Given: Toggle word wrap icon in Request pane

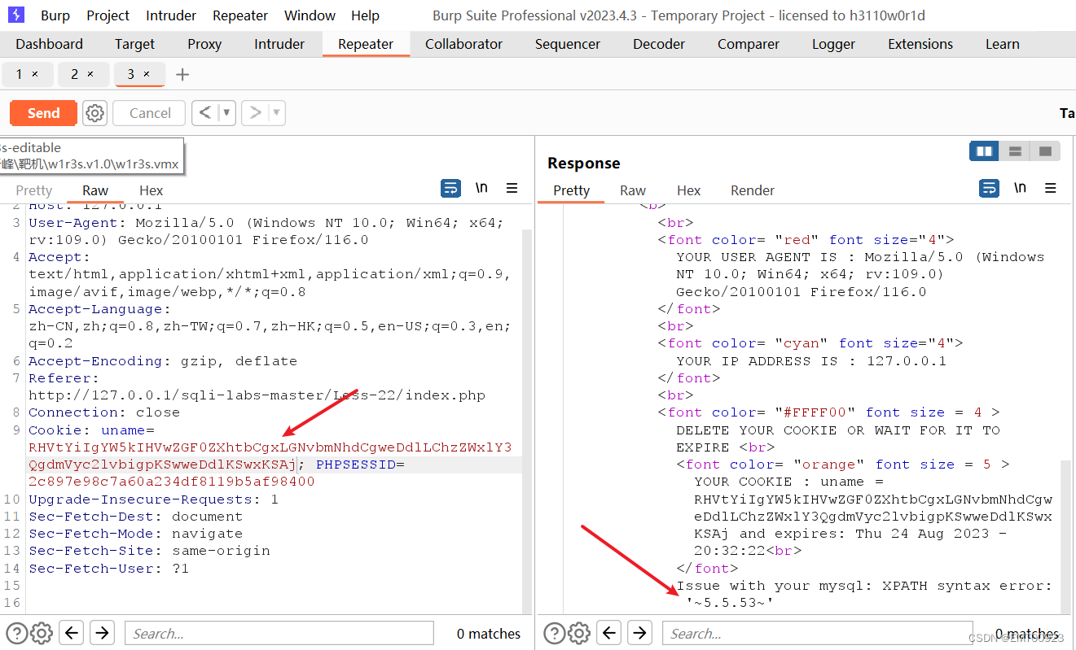Looking at the screenshot, I should click(450, 189).
